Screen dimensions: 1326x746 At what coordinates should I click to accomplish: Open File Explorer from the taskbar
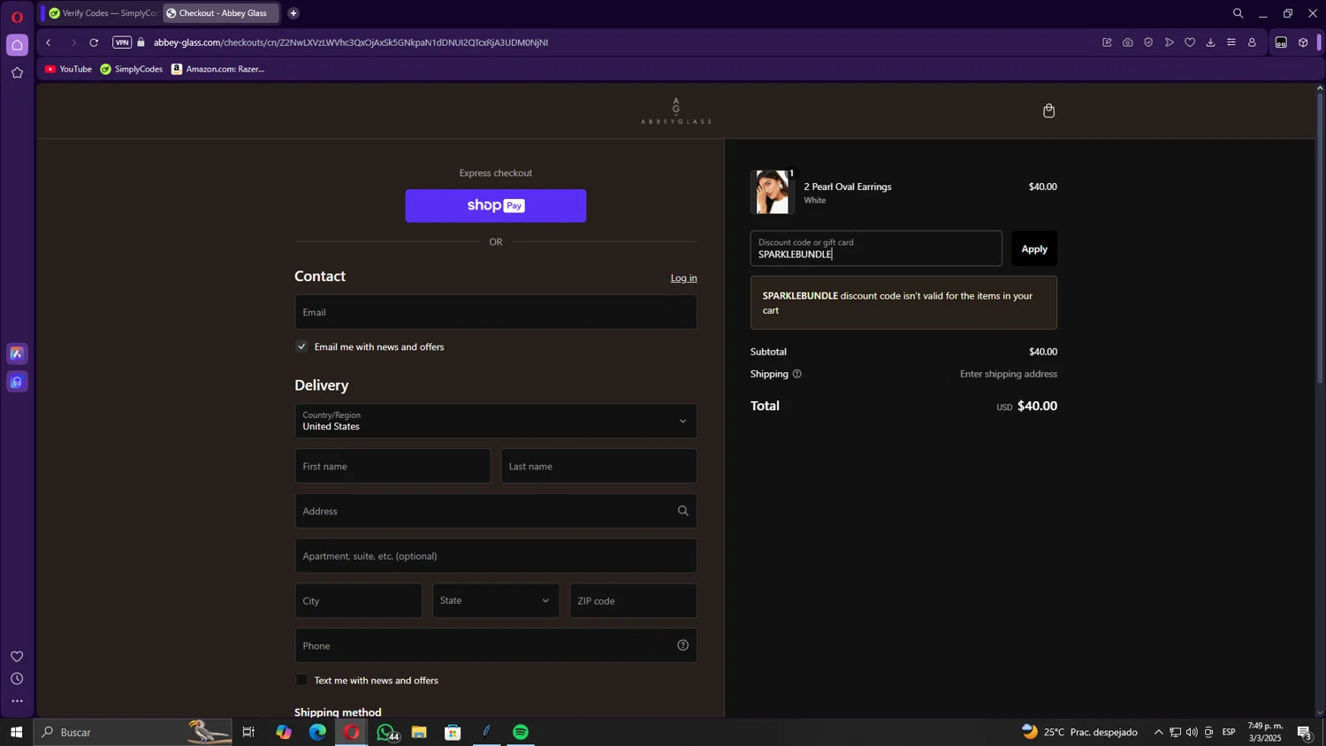419,732
